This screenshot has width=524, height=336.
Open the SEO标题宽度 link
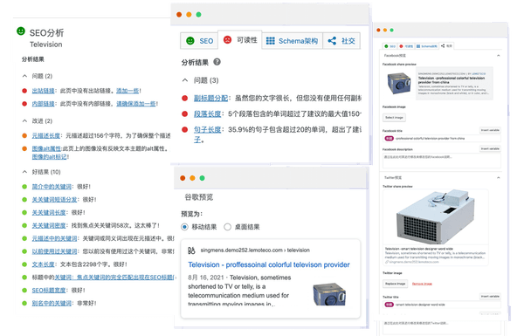pyautogui.click(x=49, y=291)
